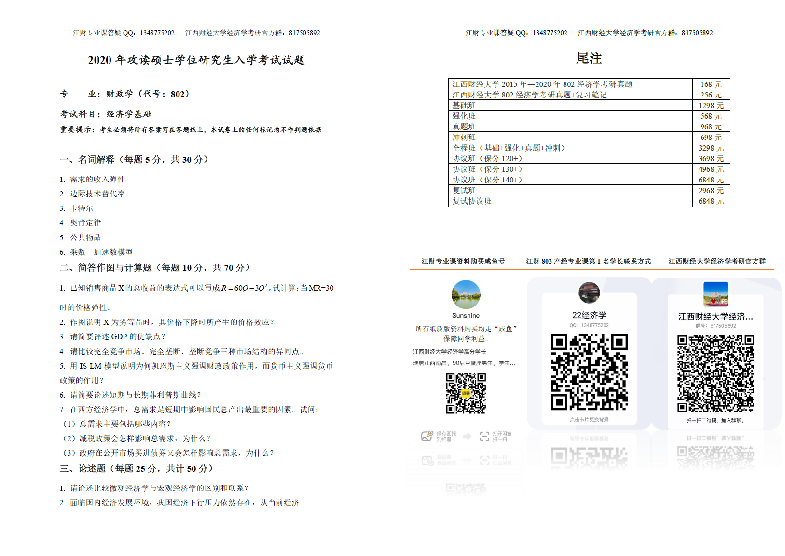Click the '打开闲鱼扫一扫' label

coord(502,436)
